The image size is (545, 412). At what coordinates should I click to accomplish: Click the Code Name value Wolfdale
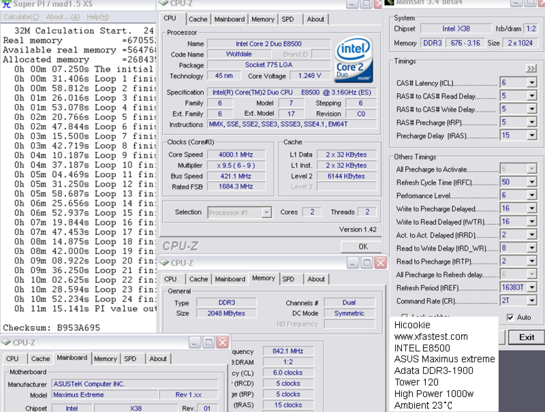[238, 54]
